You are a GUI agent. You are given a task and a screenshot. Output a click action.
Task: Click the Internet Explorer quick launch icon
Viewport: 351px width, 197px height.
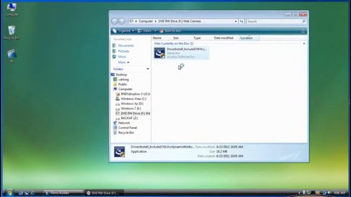tap(32, 193)
